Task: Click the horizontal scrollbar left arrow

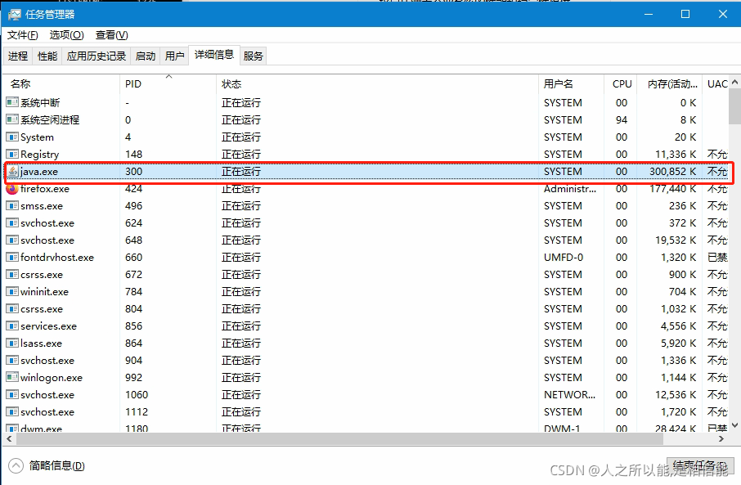Action: [9, 438]
